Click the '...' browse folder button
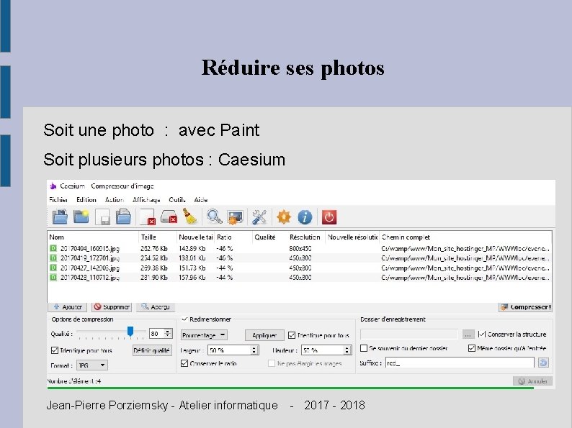 point(468,334)
